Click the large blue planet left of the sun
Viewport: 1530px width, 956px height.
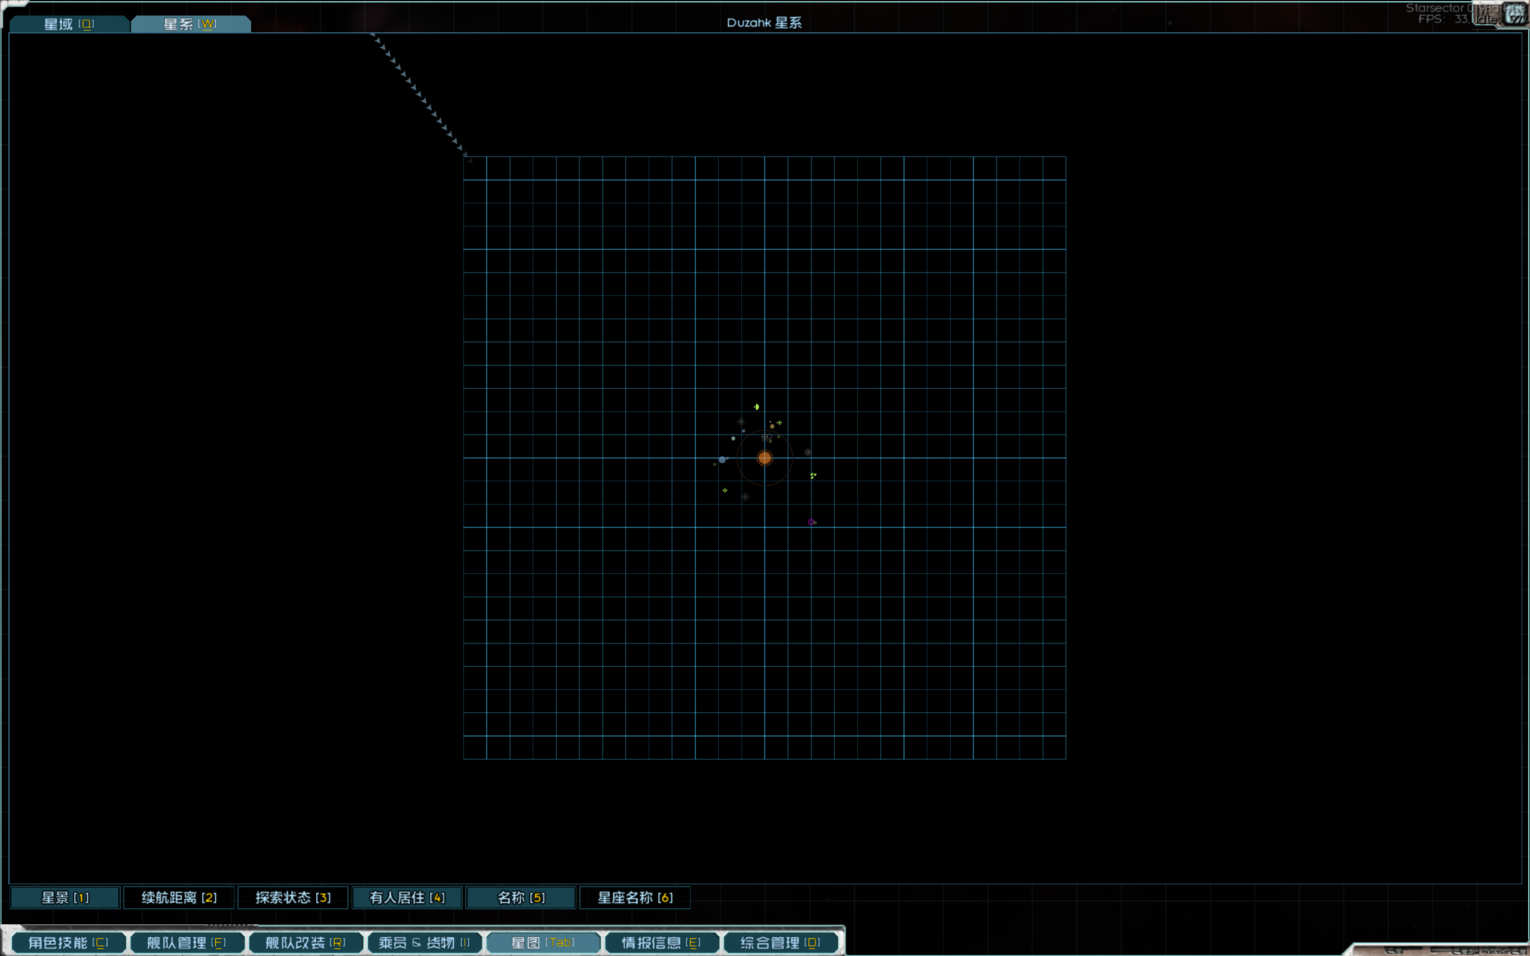point(722,460)
